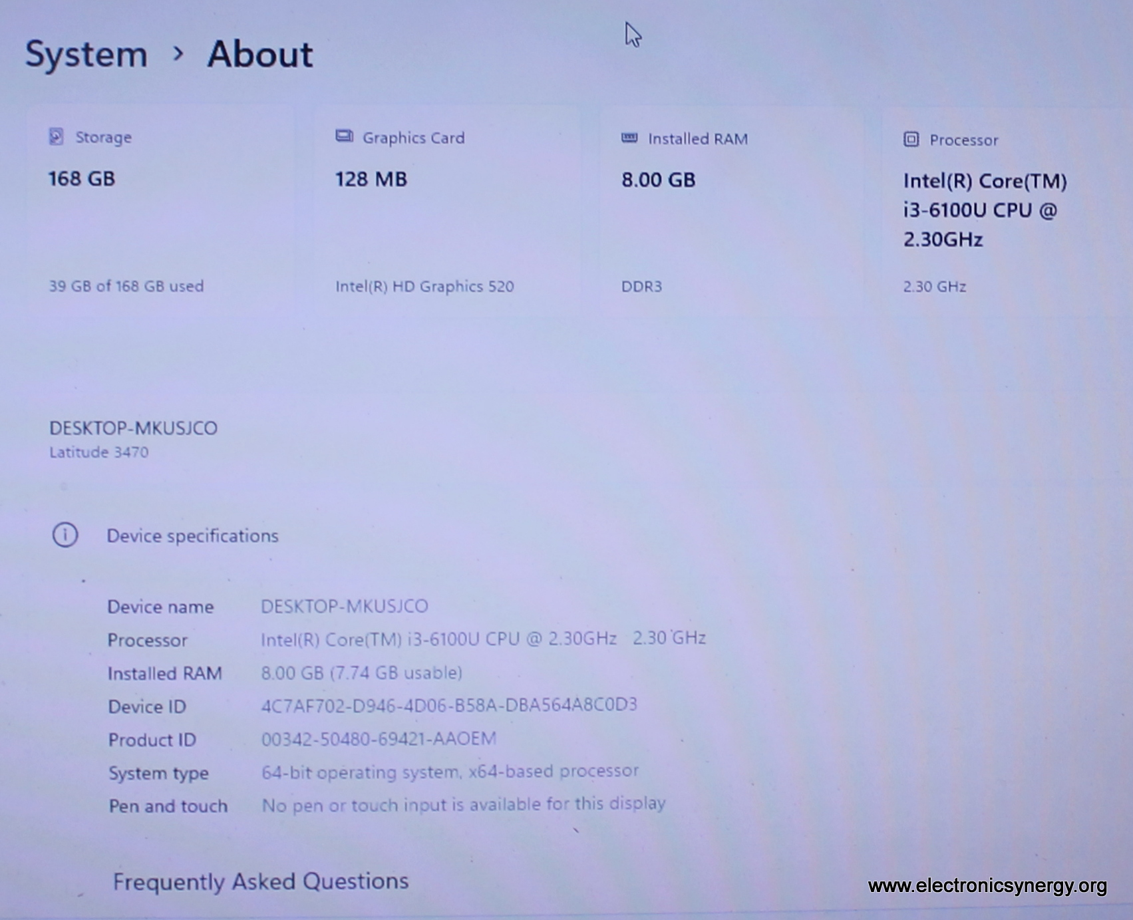
Task: Select the Product ID value
Action: [379, 739]
